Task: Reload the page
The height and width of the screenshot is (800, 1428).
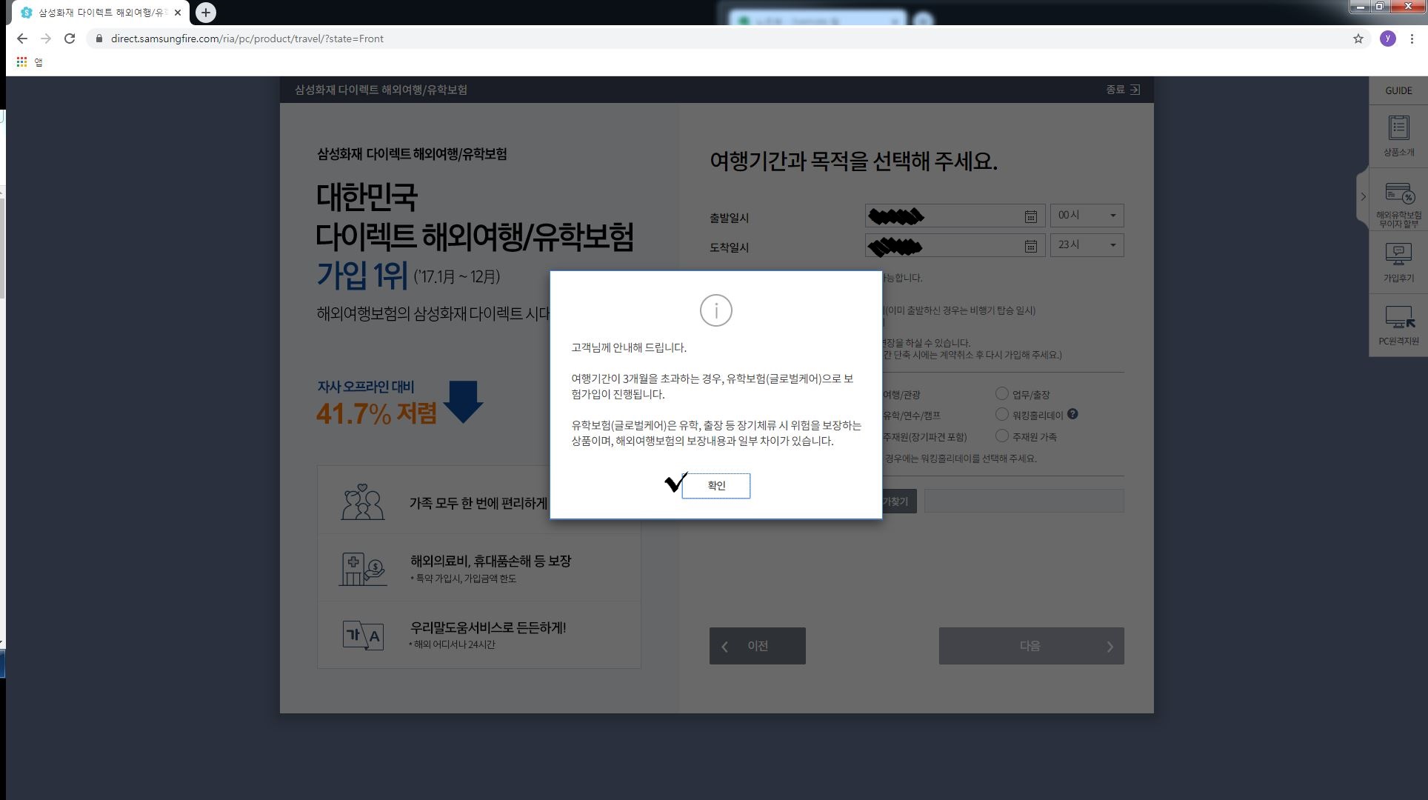Action: pyautogui.click(x=70, y=39)
